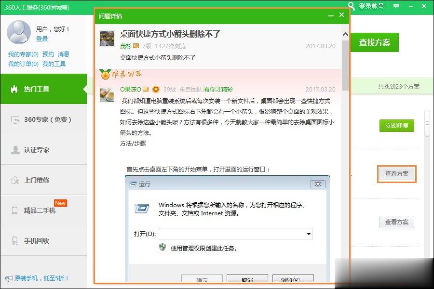This screenshot has width=434, height=289.
Task: Click the user avatar in the sidebar
Action: tap(18, 32)
